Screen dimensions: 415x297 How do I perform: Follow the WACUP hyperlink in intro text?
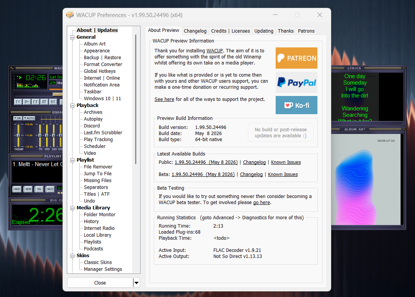point(215,51)
